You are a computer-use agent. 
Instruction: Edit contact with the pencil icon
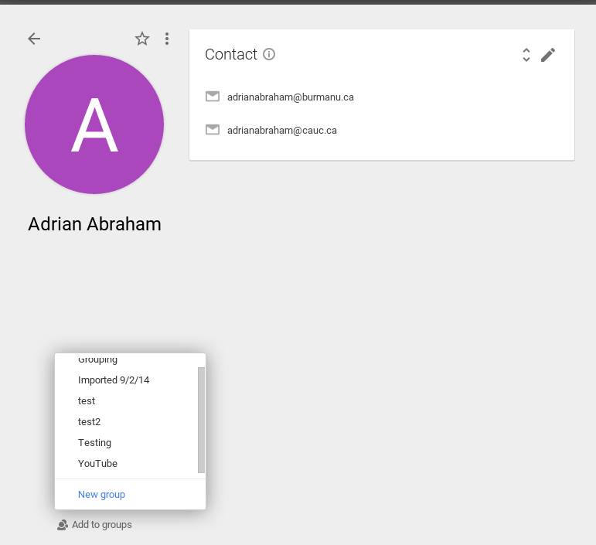[548, 55]
